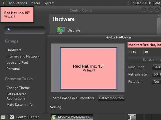161x120 pixels.
Task: Click Control Center scrollbar up arrow
Action: coord(159,16)
